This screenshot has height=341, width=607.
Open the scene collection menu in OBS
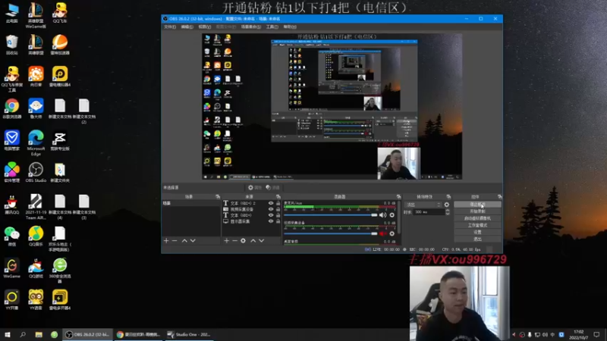point(251,27)
